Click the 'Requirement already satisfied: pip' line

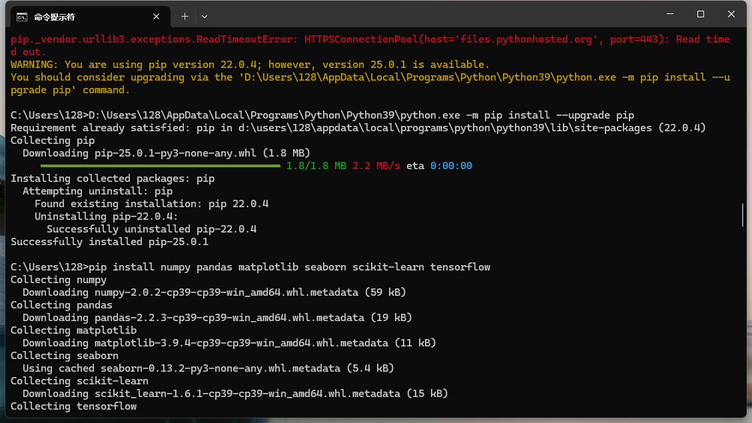(358, 128)
